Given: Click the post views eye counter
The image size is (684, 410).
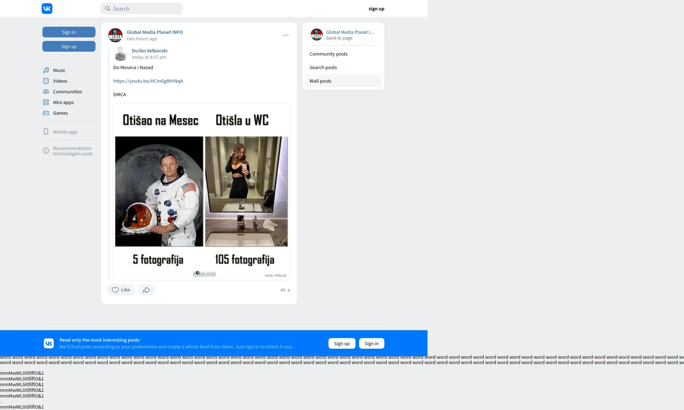Looking at the screenshot, I should click(285, 290).
